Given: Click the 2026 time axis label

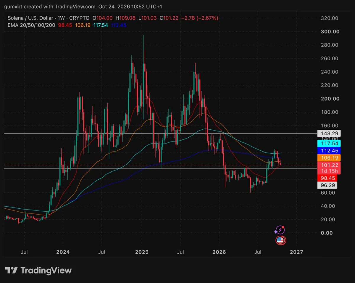Looking at the screenshot, I should 219,252.
